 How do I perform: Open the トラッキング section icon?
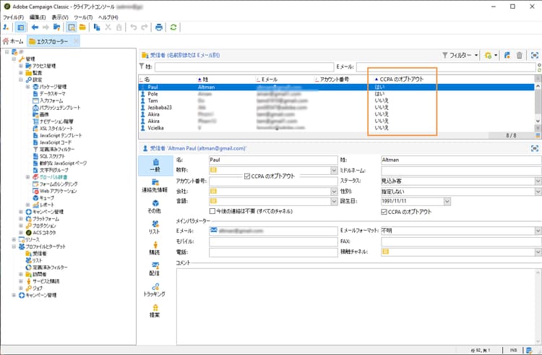(155, 290)
